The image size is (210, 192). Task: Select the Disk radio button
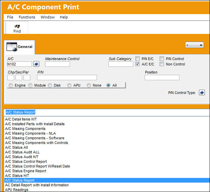point(50,85)
